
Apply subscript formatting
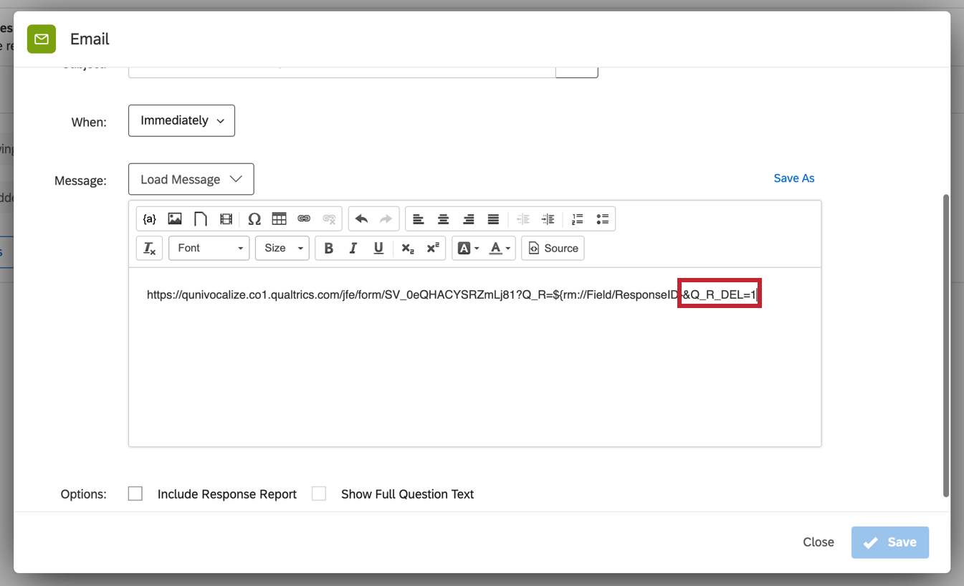pos(407,248)
